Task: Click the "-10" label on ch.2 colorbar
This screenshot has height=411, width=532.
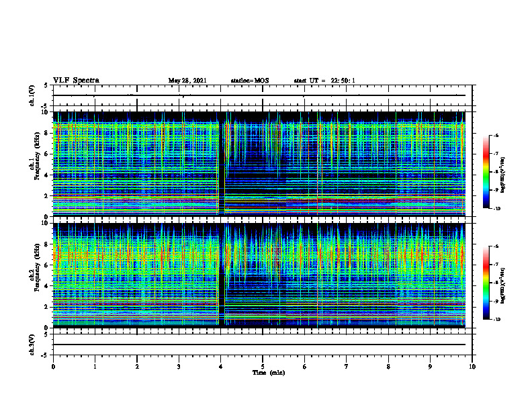Action: tap(496, 320)
